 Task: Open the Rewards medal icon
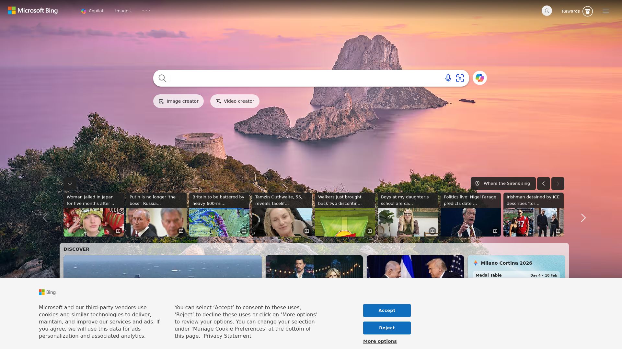coord(588,11)
